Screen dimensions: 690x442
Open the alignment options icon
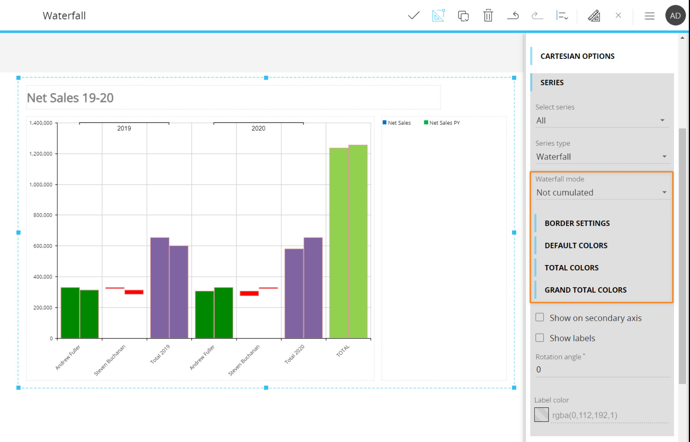pyautogui.click(x=562, y=16)
